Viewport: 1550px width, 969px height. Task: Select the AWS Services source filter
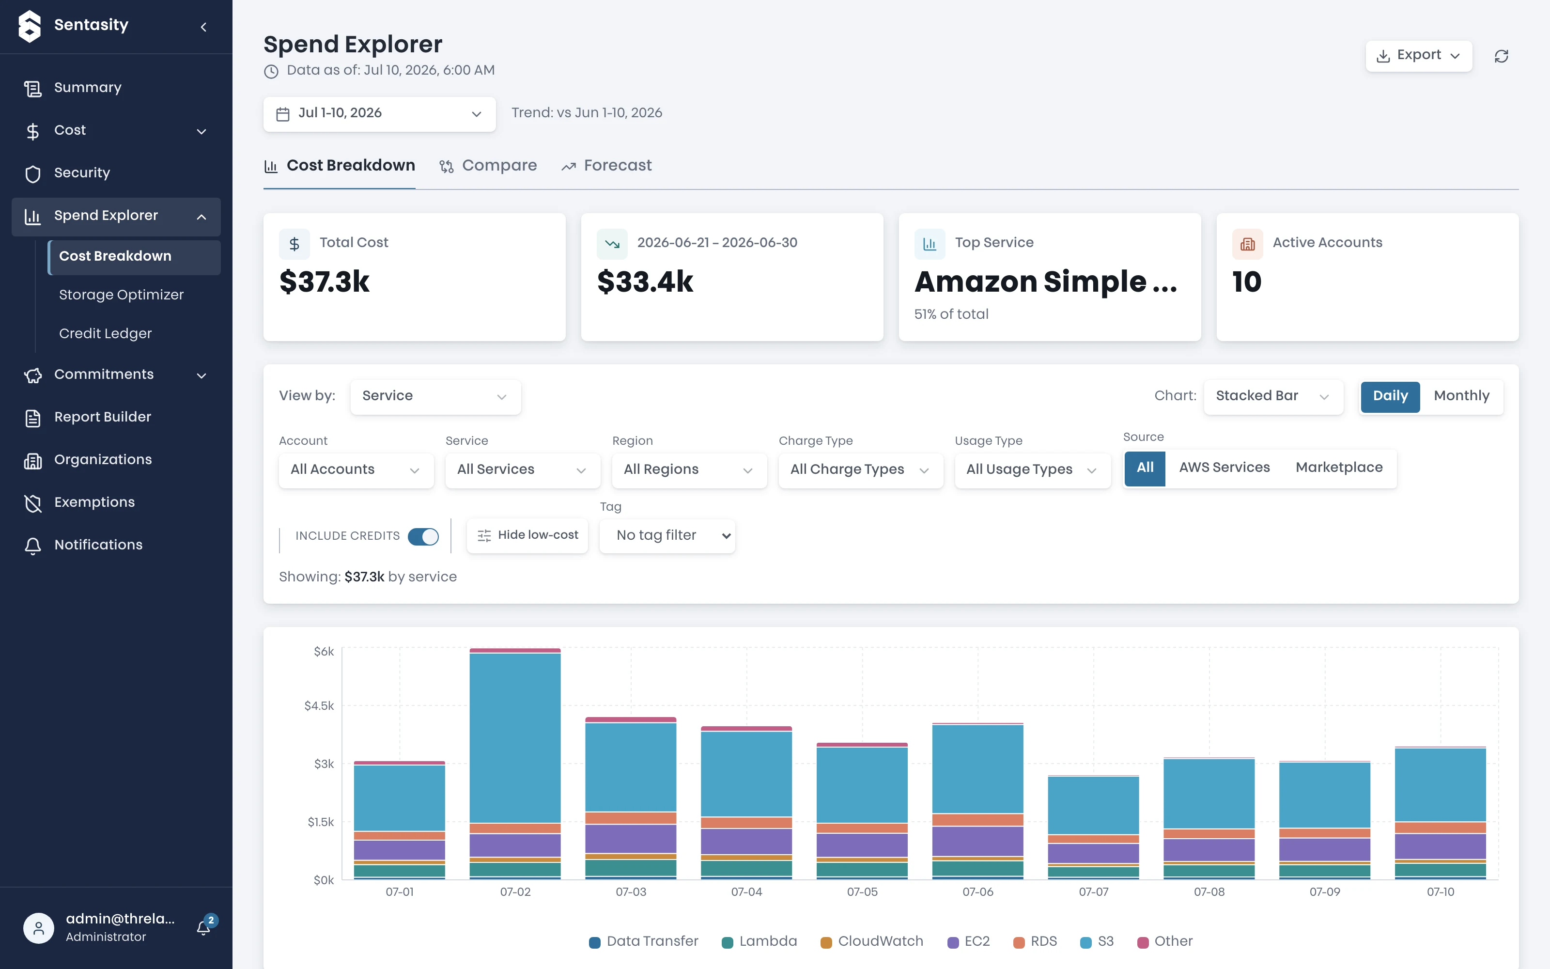pos(1224,468)
